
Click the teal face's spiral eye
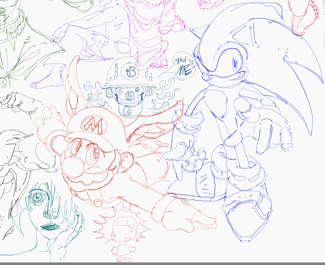[37, 197]
